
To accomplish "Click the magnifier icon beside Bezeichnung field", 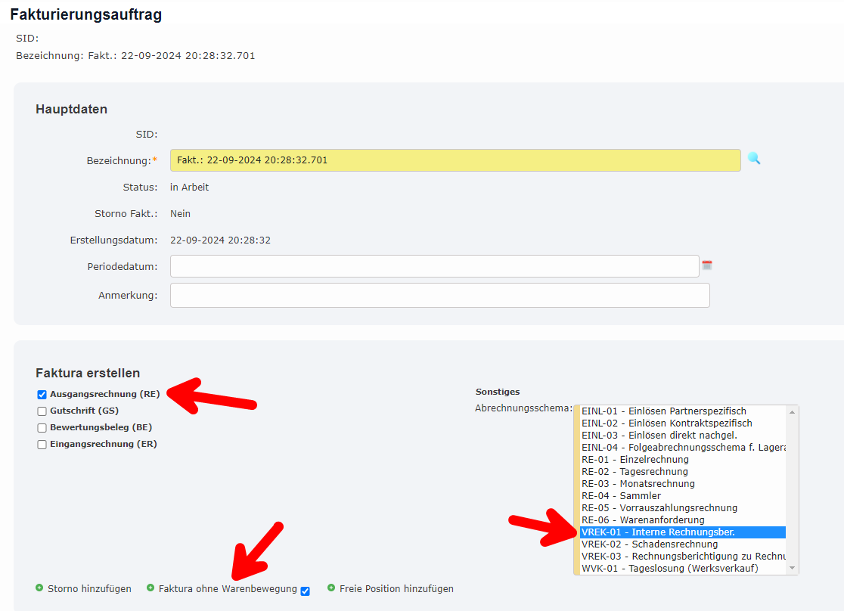I will (753, 159).
